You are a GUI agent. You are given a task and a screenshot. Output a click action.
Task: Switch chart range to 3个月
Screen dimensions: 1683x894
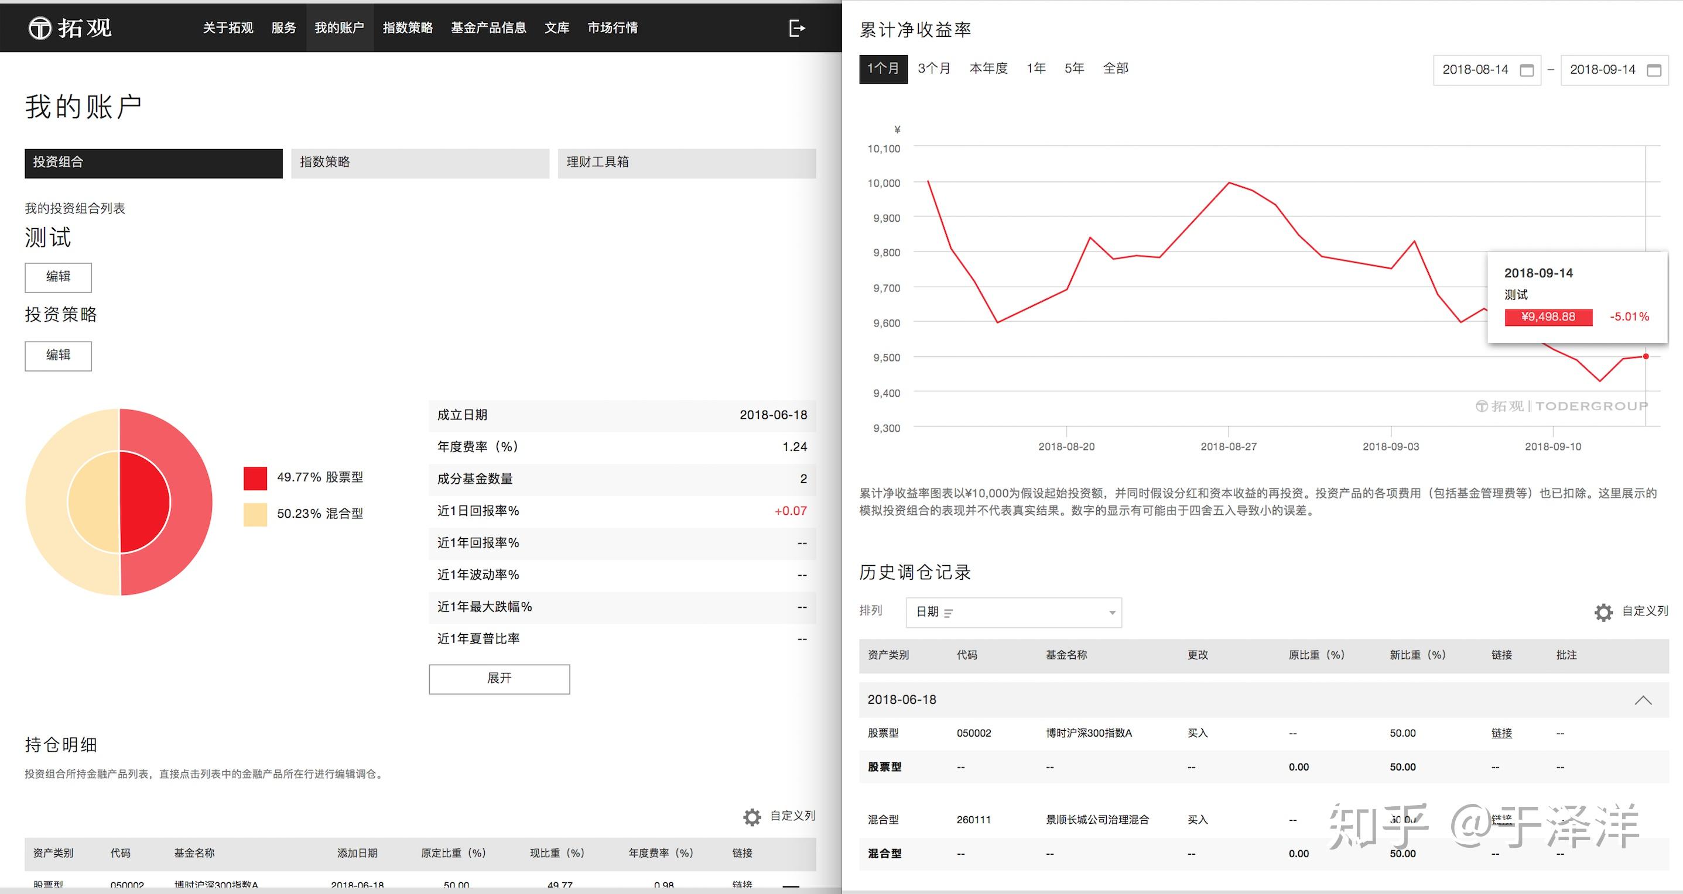(933, 68)
